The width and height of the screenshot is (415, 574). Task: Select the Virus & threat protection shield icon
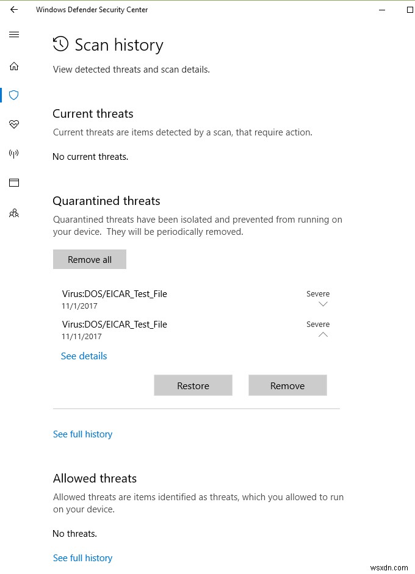click(13, 95)
